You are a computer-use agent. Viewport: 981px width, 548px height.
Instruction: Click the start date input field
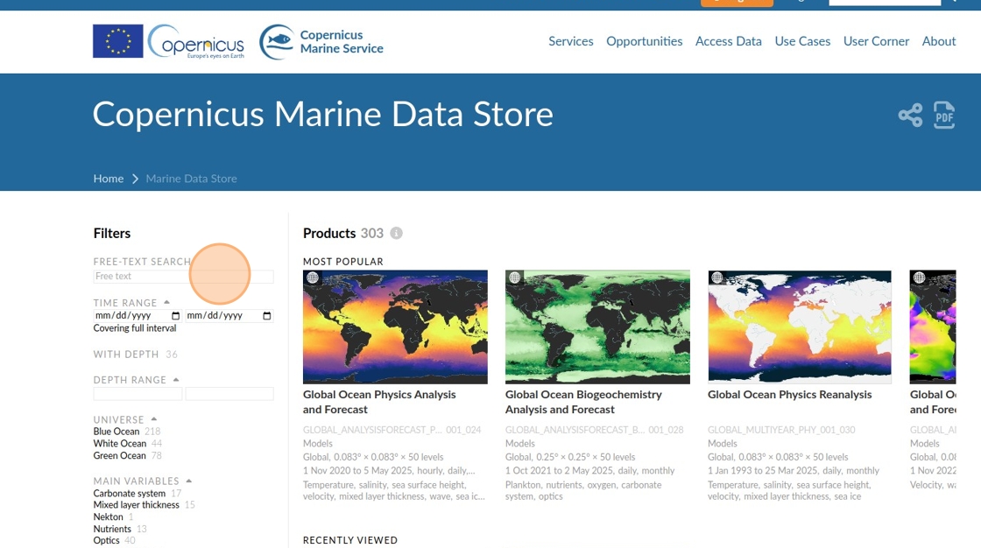click(x=138, y=316)
